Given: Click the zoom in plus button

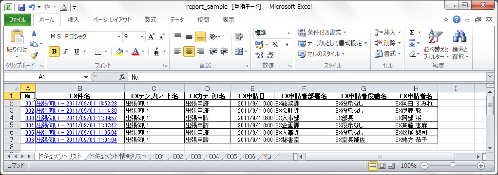Looking at the screenshot, I should coord(481,165).
